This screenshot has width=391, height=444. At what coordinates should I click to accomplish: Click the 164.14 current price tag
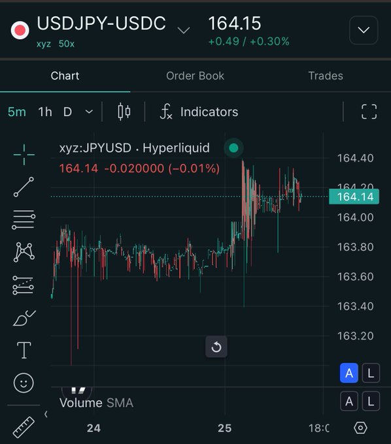coord(354,197)
